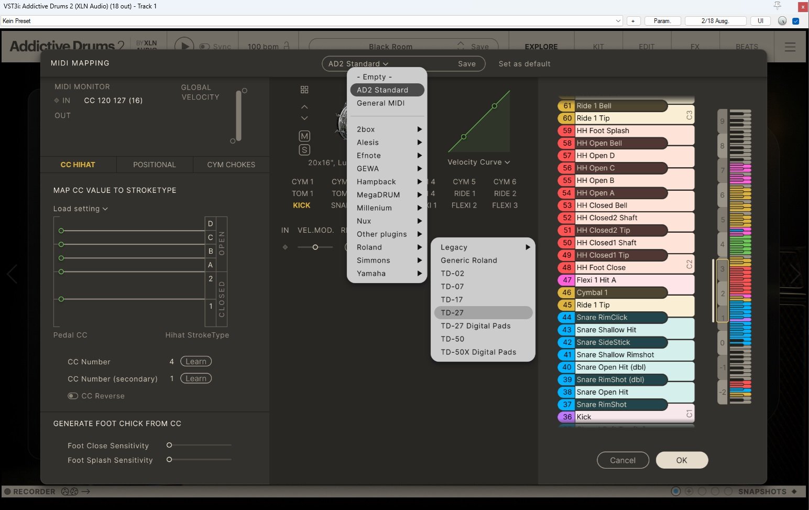Click the Mute (M) button

pos(304,136)
